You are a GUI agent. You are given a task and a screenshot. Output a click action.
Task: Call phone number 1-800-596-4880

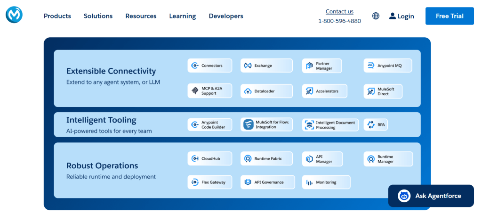click(x=339, y=21)
